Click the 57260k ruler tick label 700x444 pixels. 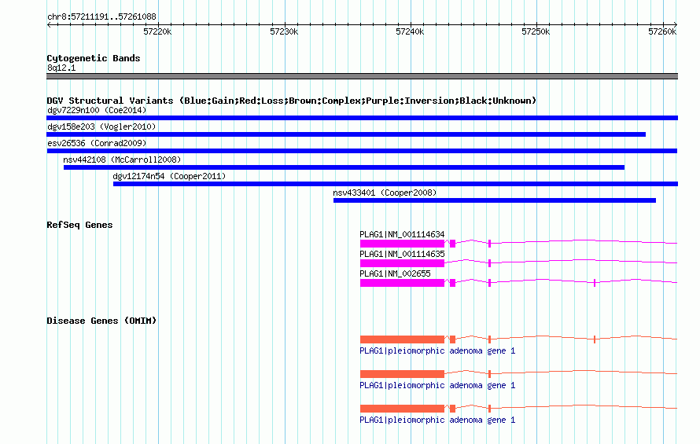(662, 31)
